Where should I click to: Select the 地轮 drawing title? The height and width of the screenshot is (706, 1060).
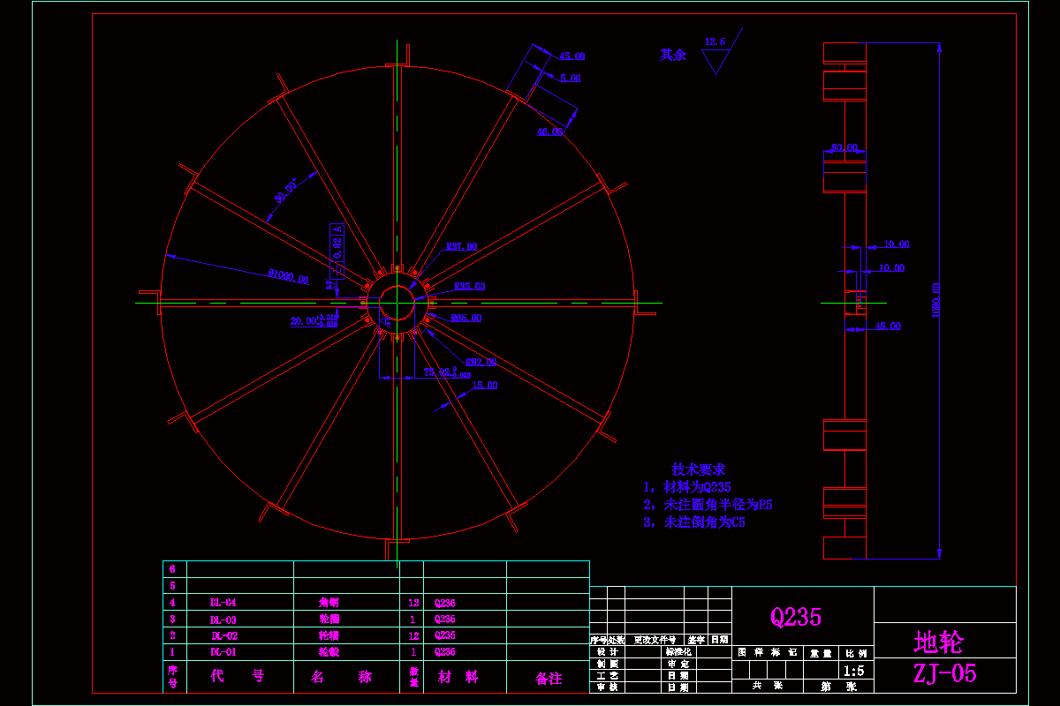(x=938, y=642)
